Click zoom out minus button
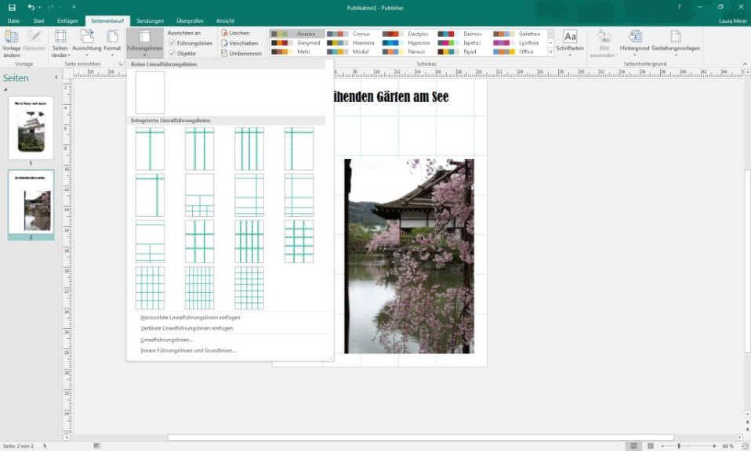 (663, 446)
